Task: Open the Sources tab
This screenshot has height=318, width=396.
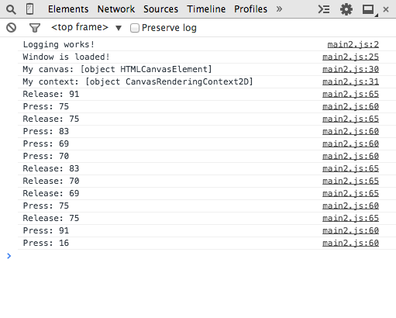Action: click(160, 9)
